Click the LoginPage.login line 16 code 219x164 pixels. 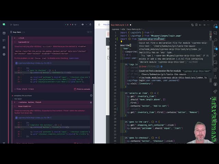point(153,81)
